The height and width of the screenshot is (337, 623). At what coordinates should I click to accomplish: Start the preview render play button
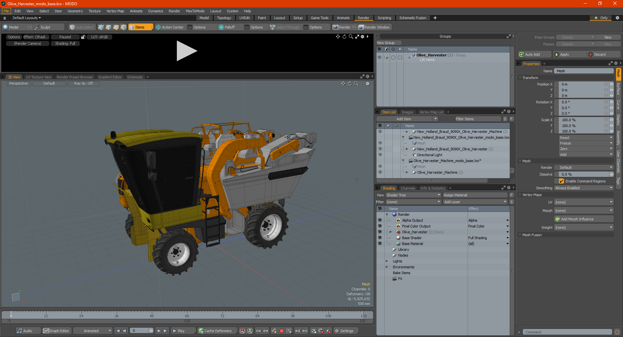[x=187, y=51]
